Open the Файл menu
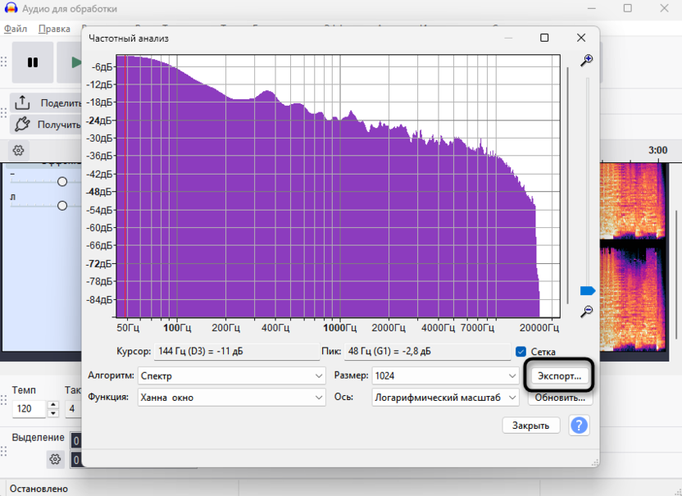This screenshot has height=496, width=682. click(17, 27)
